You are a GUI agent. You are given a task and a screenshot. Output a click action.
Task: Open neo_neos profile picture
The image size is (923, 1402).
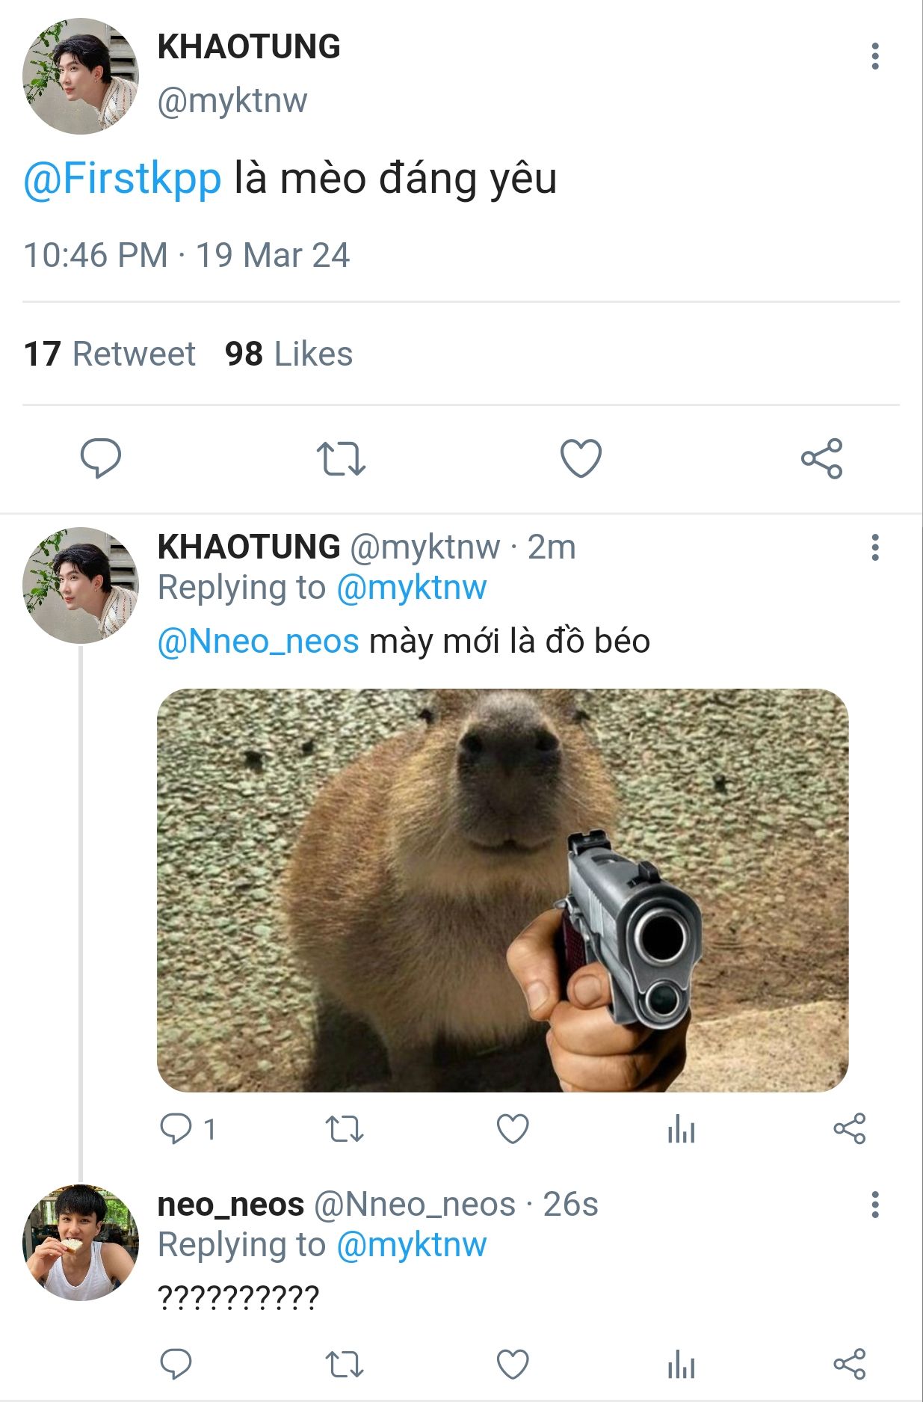coord(81,1242)
